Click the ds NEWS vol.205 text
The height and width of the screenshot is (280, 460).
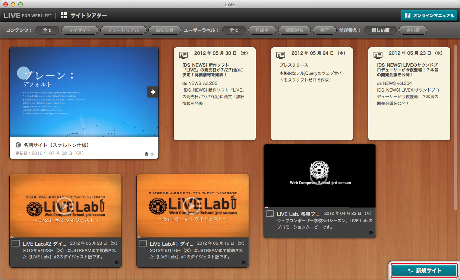(x=200, y=83)
